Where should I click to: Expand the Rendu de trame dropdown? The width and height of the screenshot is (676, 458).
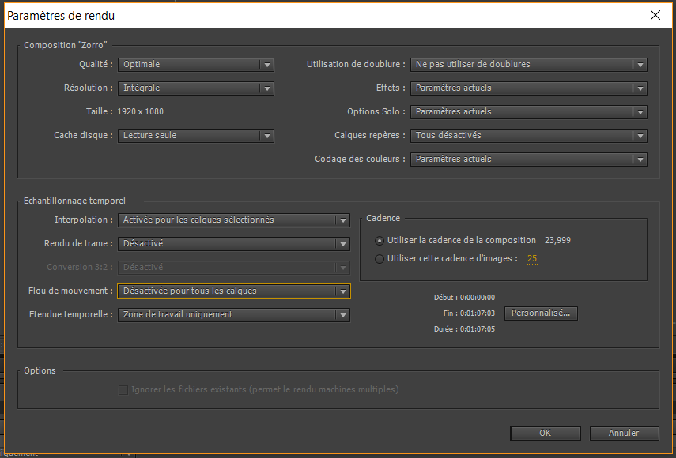[233, 244]
